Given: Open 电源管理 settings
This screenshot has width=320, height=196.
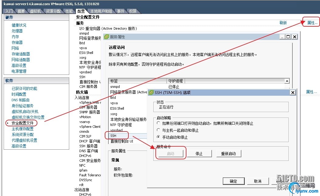Looking at the screenshot, I should tap(19, 71).
